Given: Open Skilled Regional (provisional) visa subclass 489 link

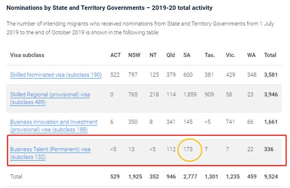Looking at the screenshot, I should (50, 98).
